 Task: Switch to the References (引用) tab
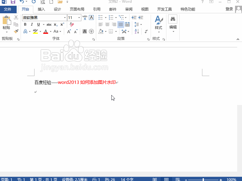pos(97,9)
